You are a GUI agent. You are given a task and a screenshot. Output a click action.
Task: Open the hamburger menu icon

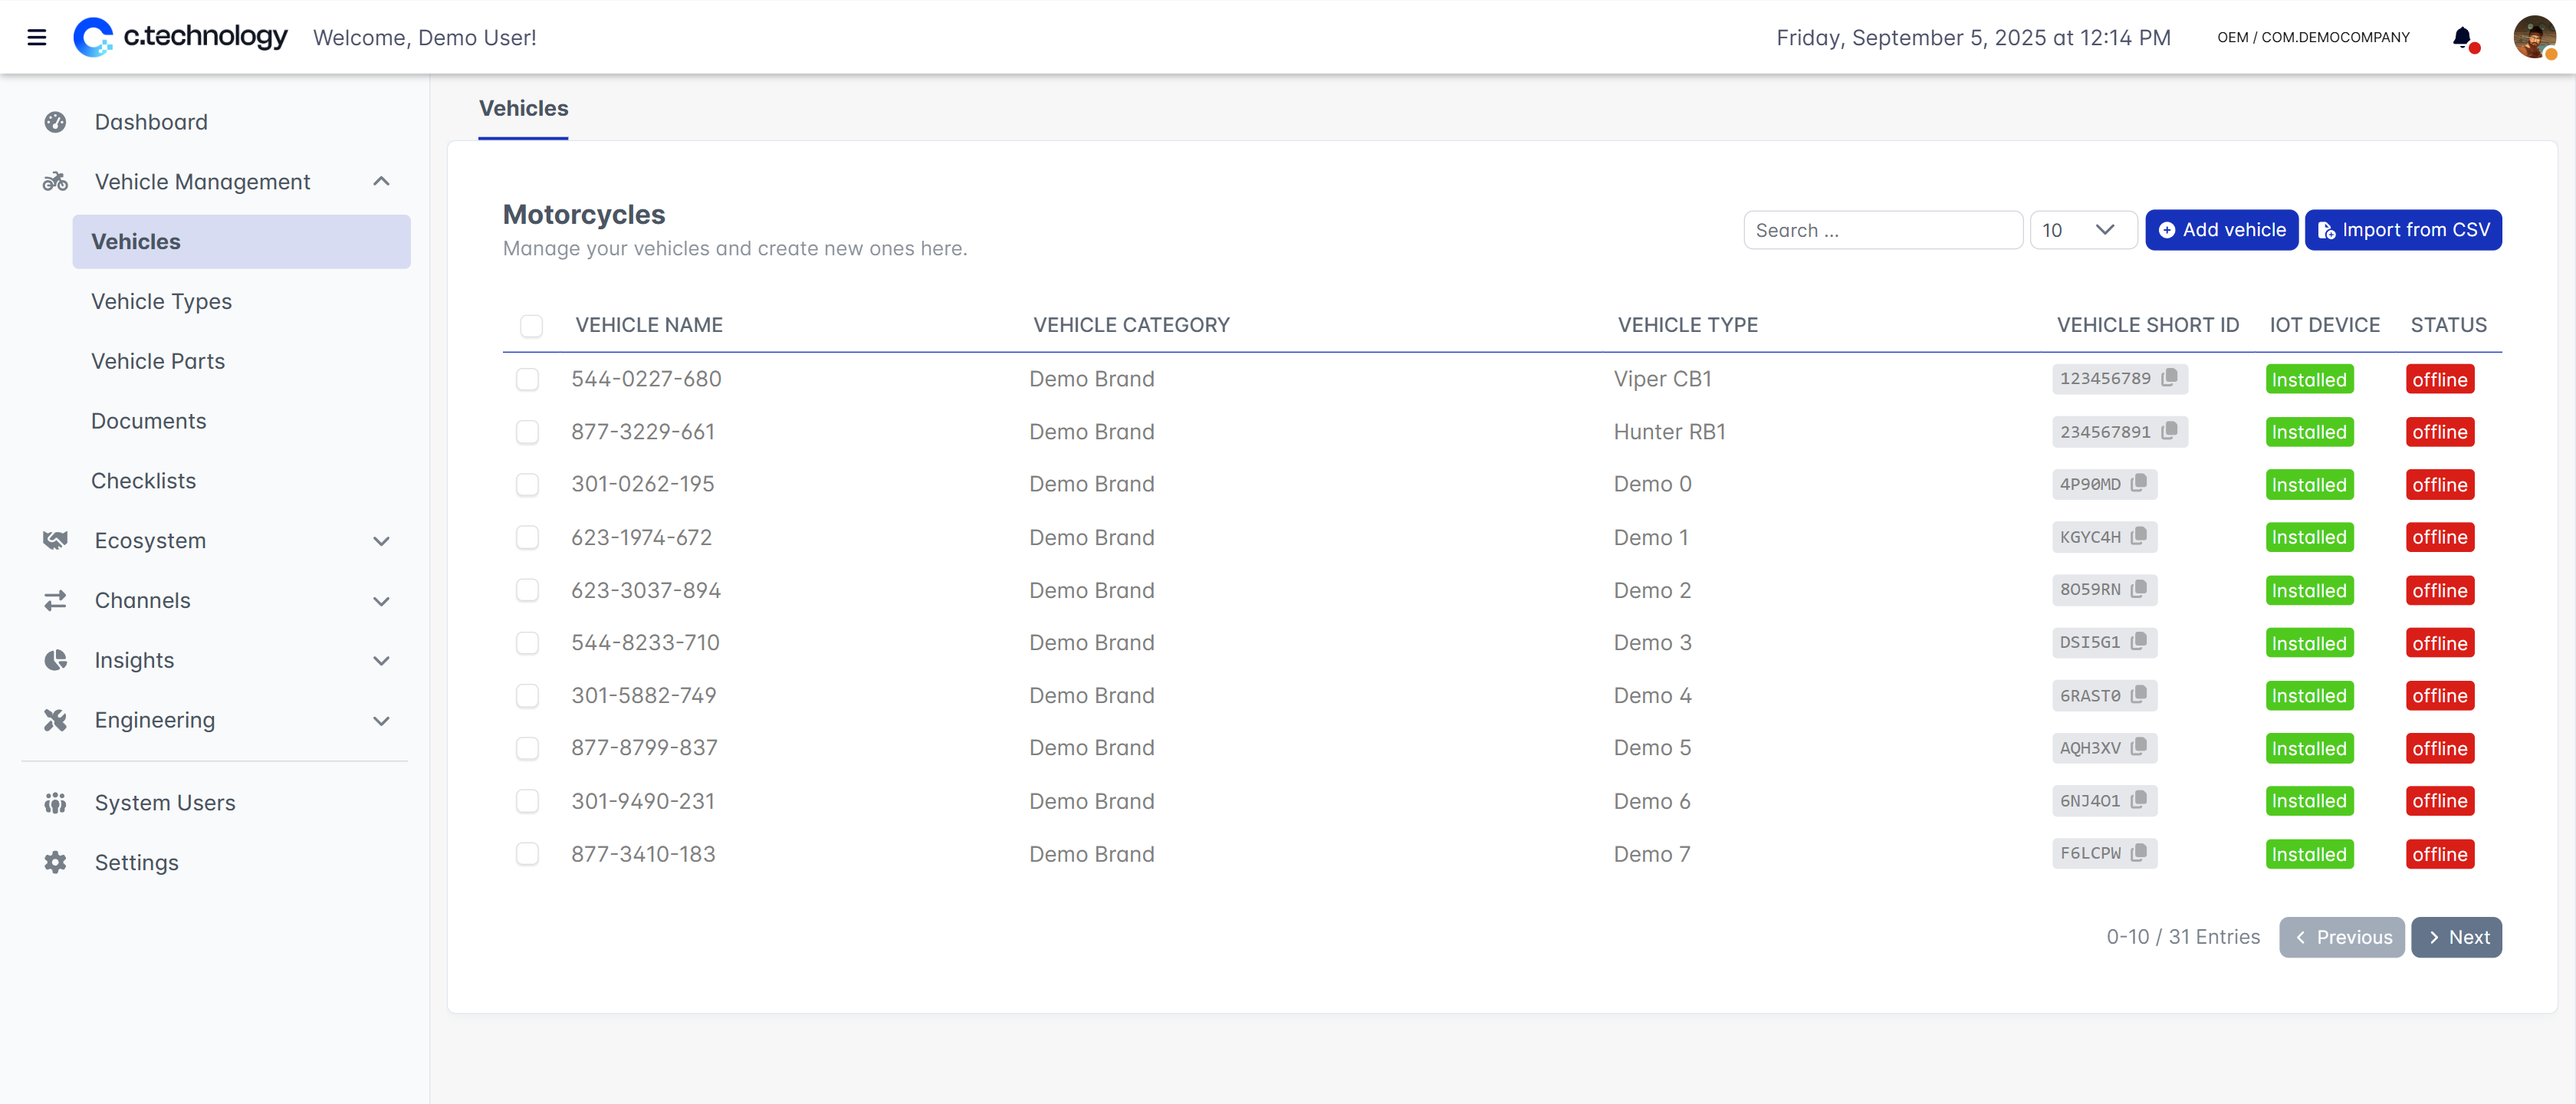tap(37, 38)
